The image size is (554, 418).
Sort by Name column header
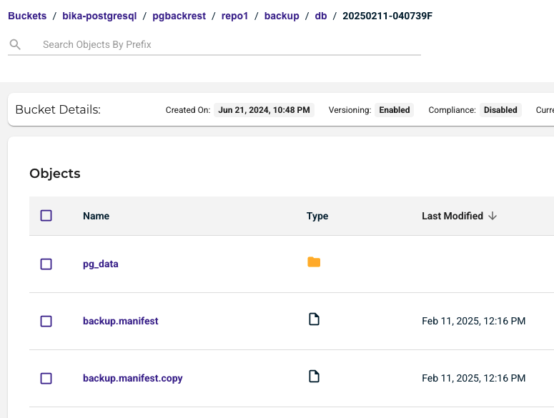pos(96,216)
